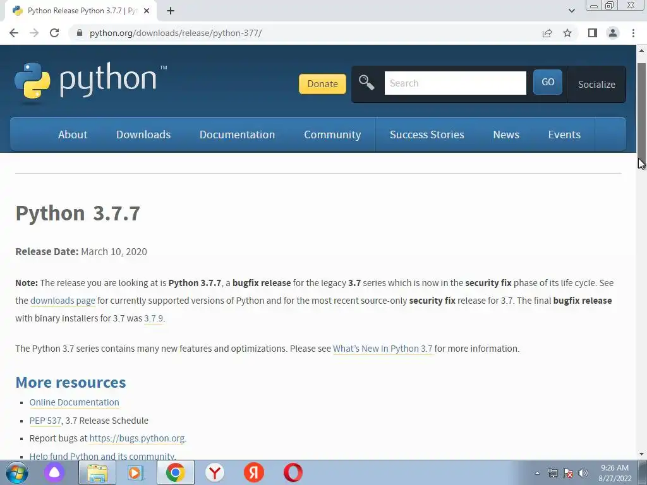Open the https://bugs.python.org link
This screenshot has height=485, width=647.
tap(137, 438)
